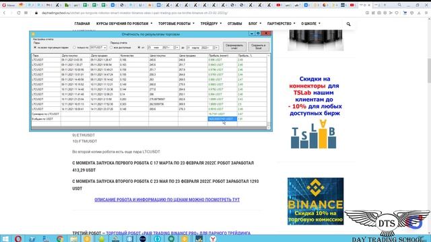Select the highlighted total profit USDT cell
Viewport: 431px width, 242px height.
coord(222,119)
